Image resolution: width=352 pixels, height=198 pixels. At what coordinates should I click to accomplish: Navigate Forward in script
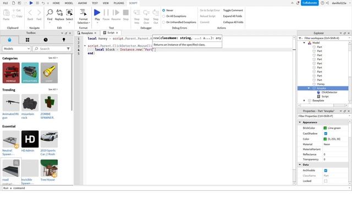click(39, 13)
